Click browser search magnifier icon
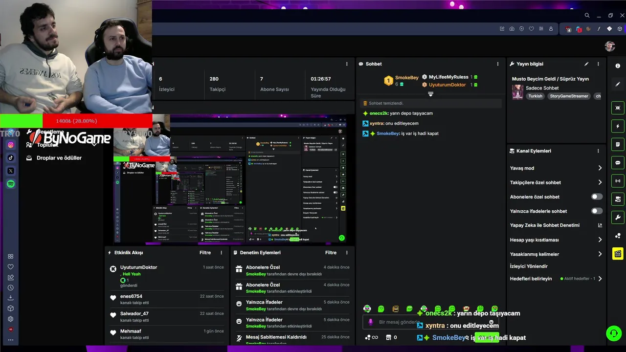Viewport: 626px width, 352px height. pos(587,15)
